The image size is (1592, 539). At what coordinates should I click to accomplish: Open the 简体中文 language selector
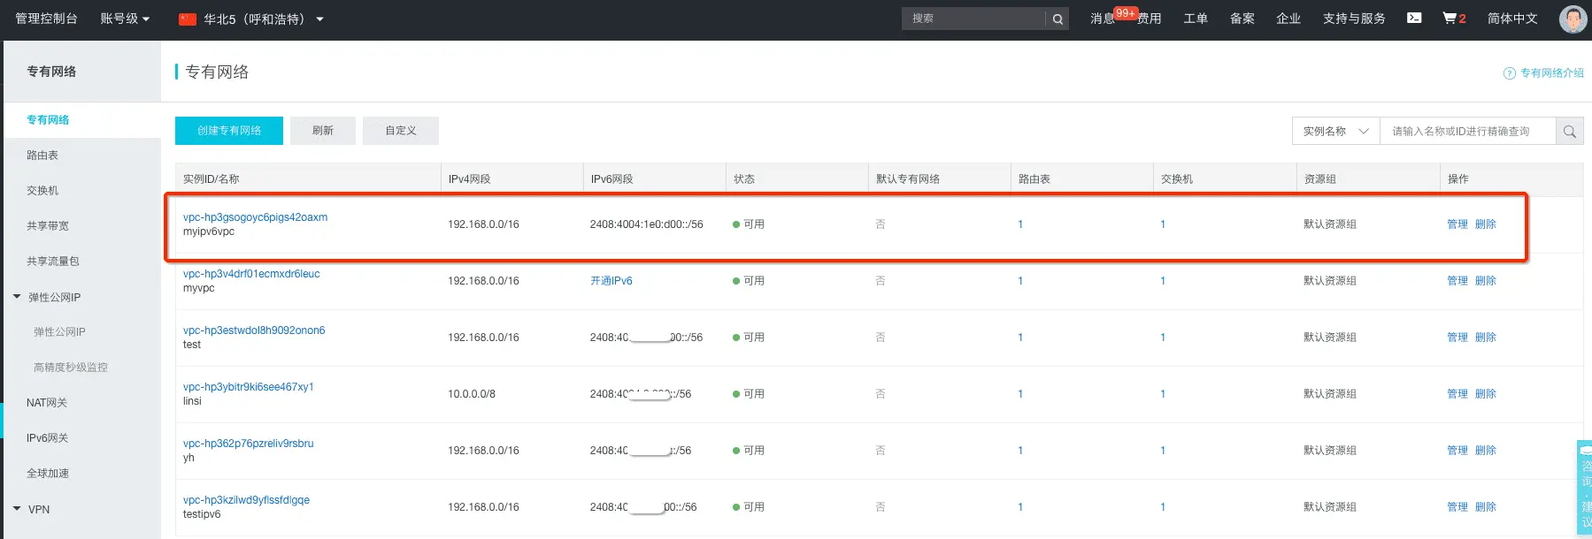pos(1512,19)
